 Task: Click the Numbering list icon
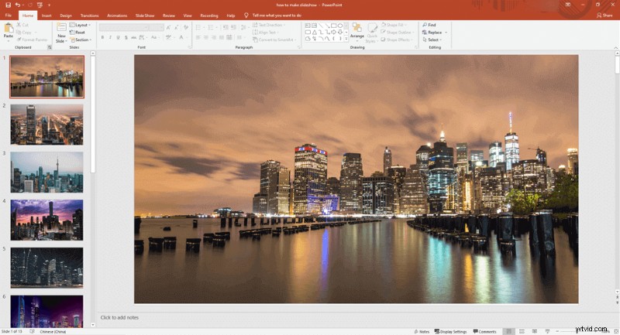[x=211, y=27]
